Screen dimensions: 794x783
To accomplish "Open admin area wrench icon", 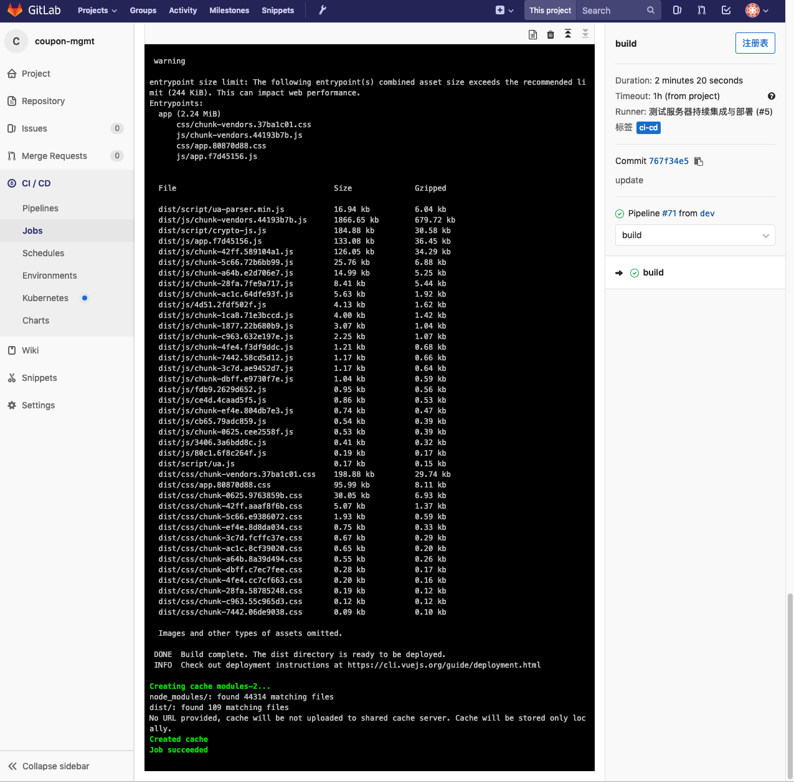I will click(323, 10).
